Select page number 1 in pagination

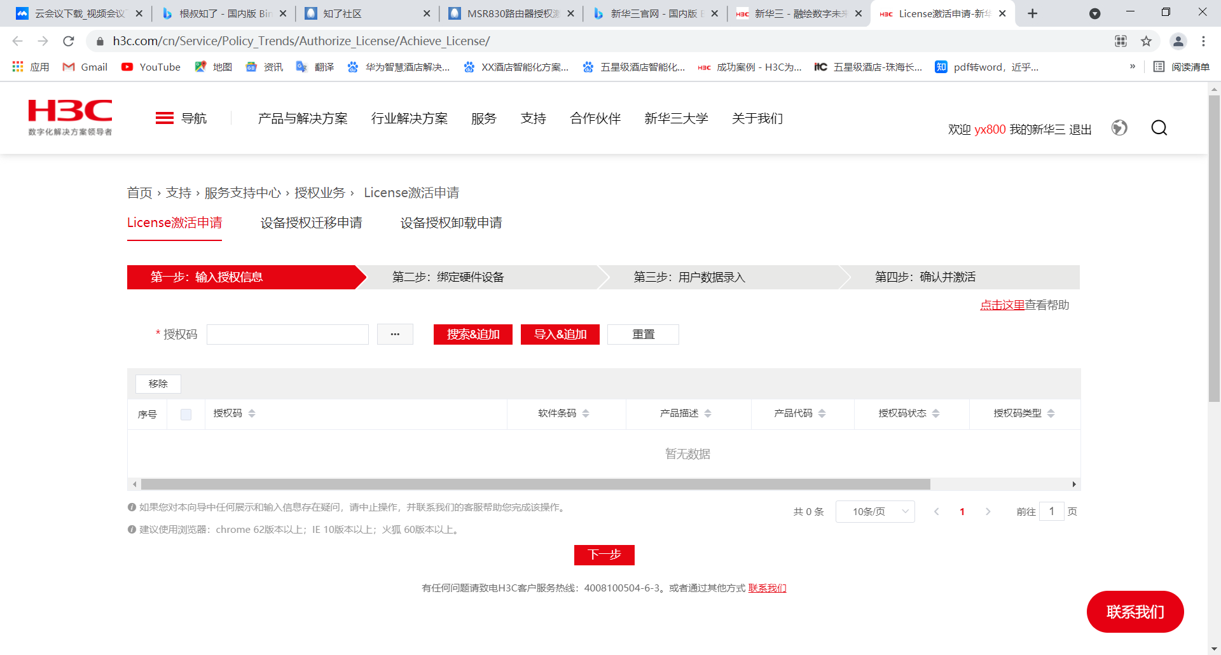962,512
